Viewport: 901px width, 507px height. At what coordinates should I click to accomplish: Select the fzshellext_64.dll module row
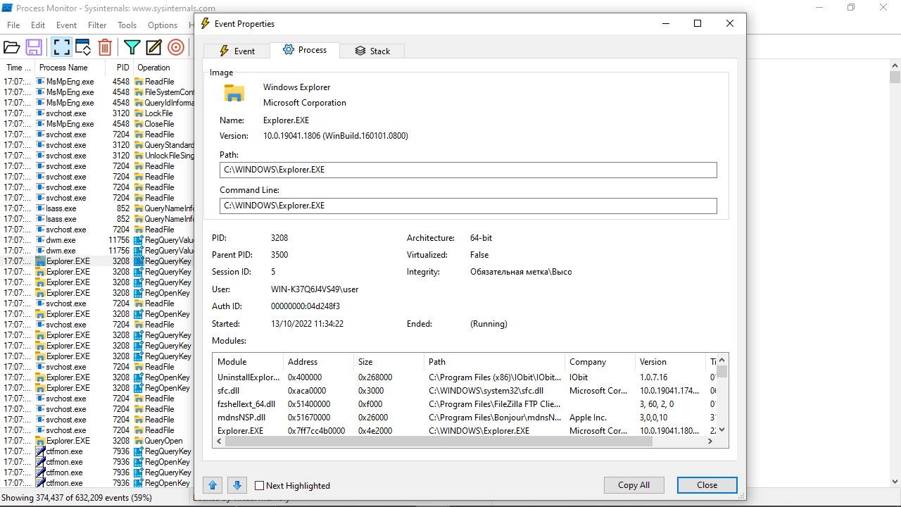pyautogui.click(x=465, y=404)
